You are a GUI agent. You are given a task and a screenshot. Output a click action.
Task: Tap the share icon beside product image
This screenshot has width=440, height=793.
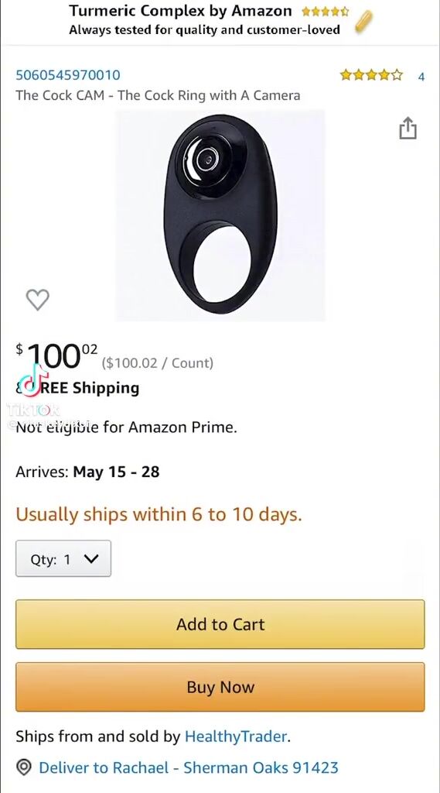[408, 128]
